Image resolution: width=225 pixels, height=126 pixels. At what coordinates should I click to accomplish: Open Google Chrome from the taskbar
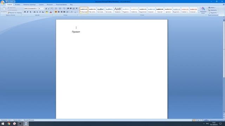pyautogui.click(x=9, y=124)
